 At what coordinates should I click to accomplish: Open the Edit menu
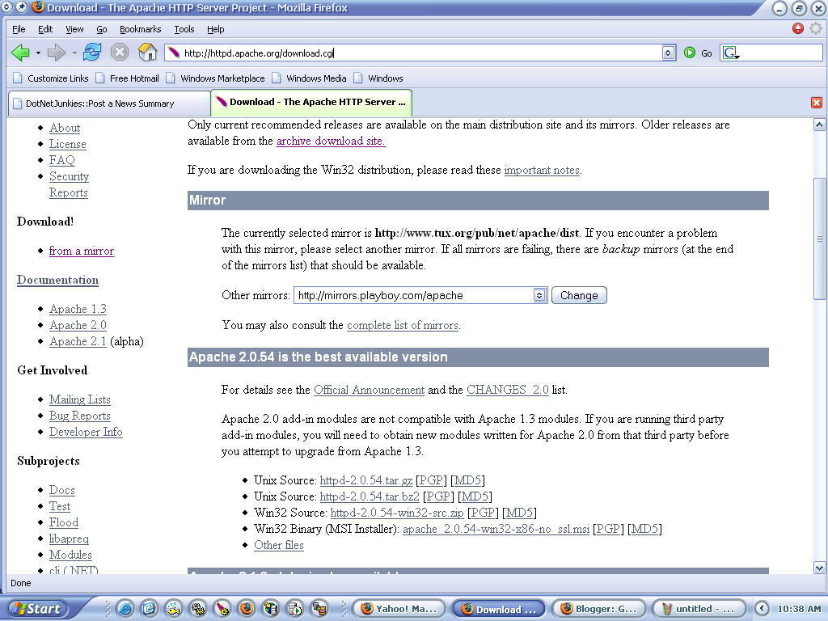pos(45,29)
